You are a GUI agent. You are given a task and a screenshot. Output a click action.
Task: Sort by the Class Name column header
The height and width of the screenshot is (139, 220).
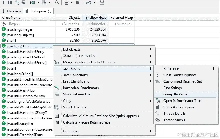[28, 18]
